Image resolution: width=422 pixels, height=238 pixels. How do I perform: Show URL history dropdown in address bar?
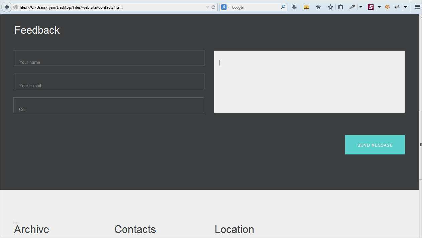click(x=207, y=7)
